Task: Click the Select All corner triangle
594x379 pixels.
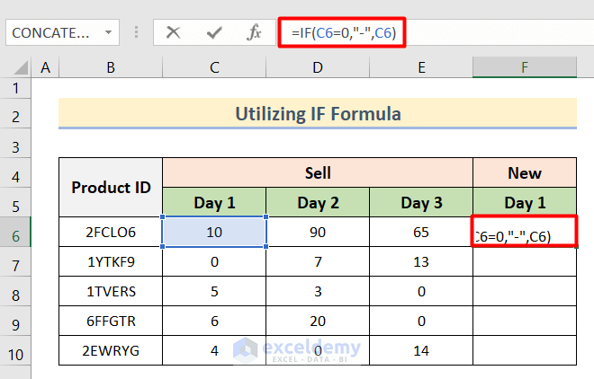Action: pyautogui.click(x=17, y=67)
